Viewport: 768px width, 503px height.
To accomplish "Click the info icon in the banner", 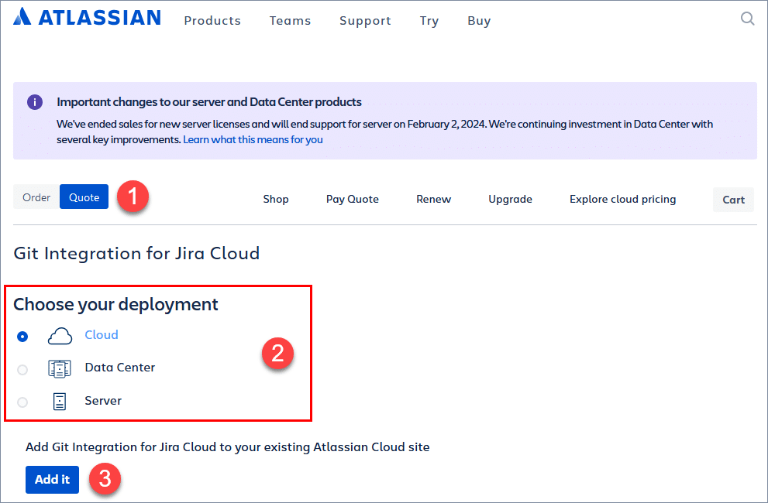I will tap(35, 102).
